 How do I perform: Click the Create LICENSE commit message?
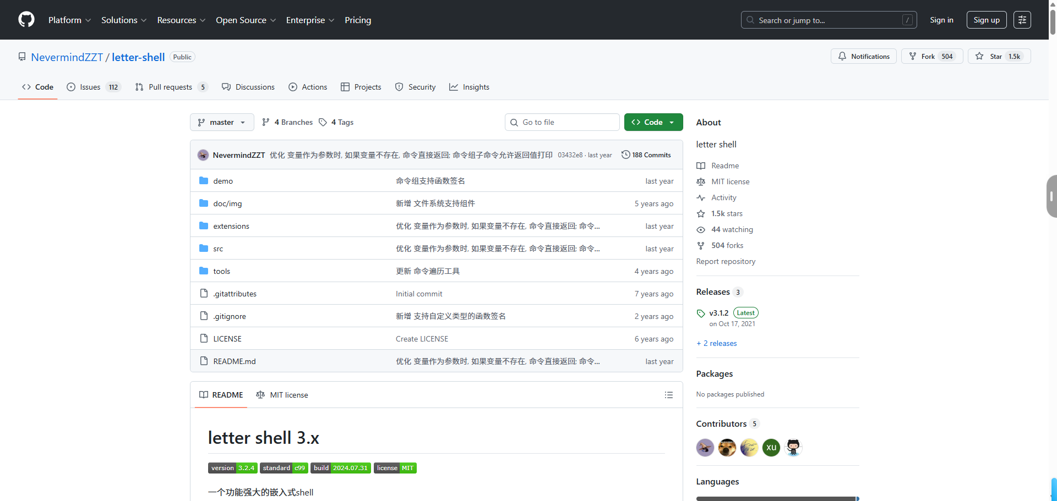coord(422,339)
